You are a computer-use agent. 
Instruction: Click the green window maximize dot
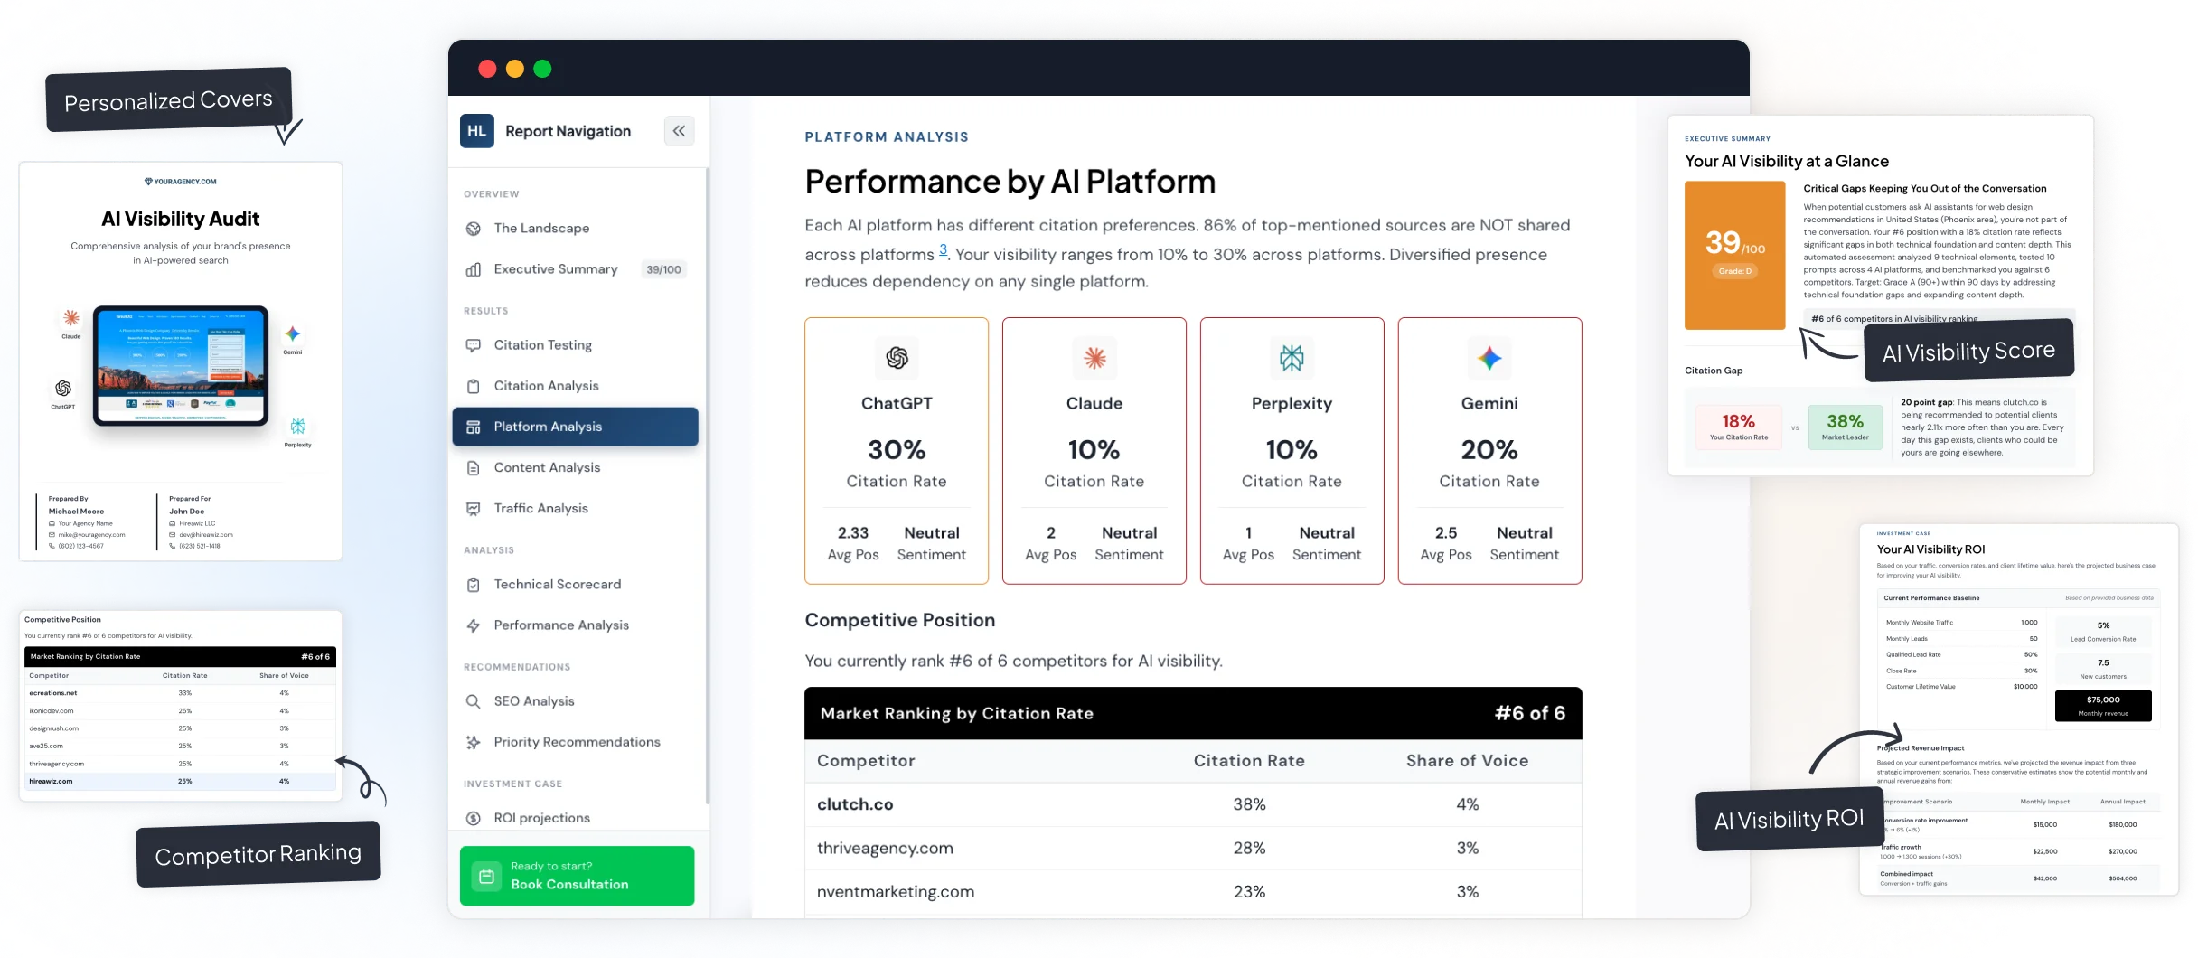tap(542, 69)
